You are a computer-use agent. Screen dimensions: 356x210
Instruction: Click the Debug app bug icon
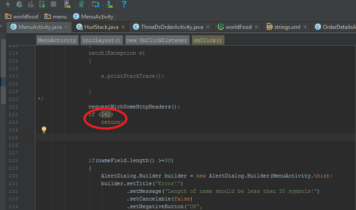click(19, 5)
